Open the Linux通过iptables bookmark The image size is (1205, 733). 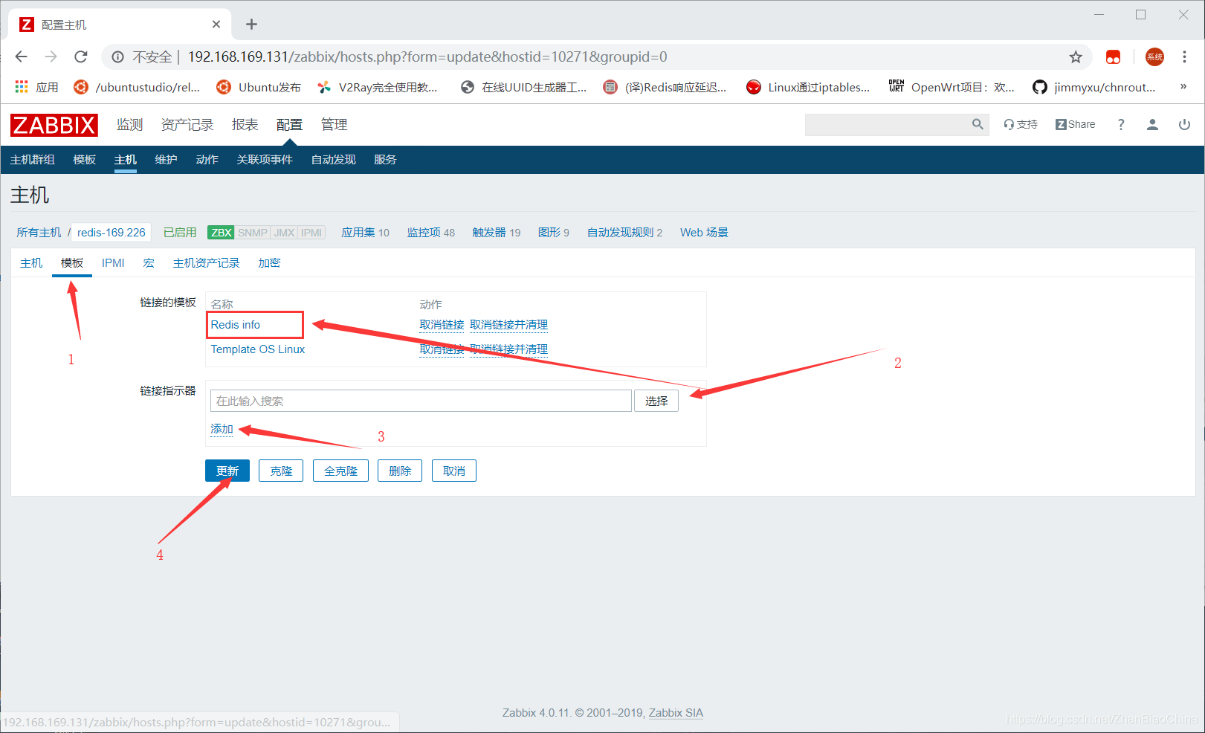[807, 87]
